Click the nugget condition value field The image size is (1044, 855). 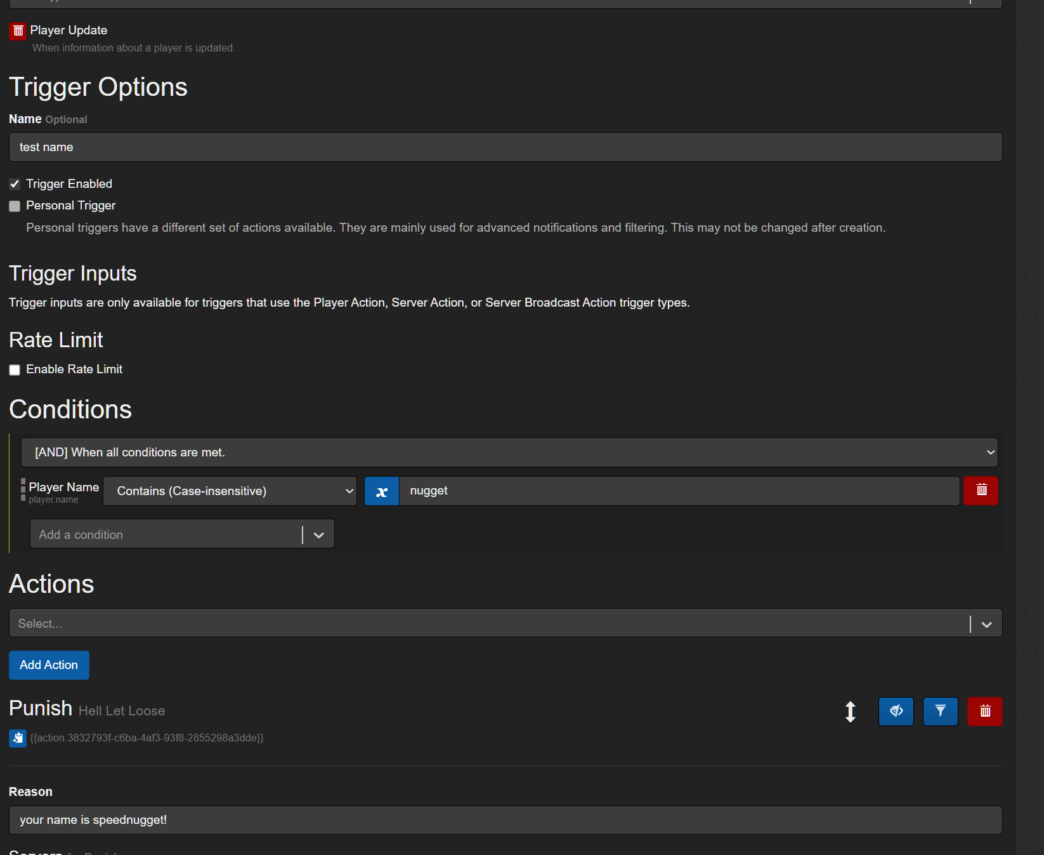click(x=679, y=491)
